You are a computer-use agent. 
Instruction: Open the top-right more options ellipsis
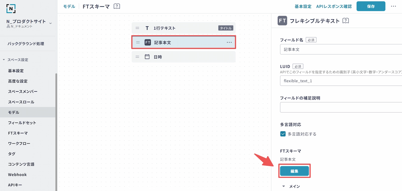tap(393, 6)
